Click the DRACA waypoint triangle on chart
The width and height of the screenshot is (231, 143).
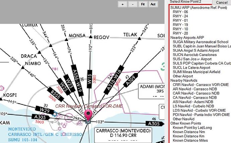click(x=39, y=52)
